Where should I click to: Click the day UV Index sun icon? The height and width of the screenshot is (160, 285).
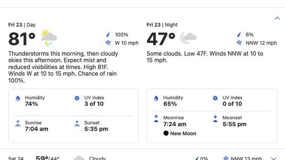point(77,98)
